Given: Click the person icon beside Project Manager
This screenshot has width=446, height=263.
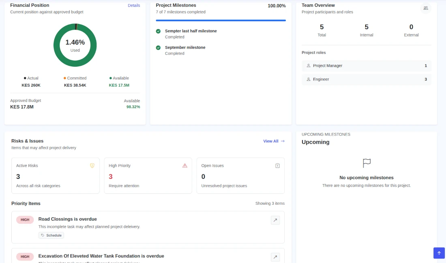Looking at the screenshot, I should 308,66.
